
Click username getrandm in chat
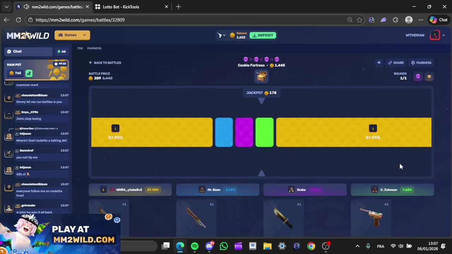[x=28, y=205]
